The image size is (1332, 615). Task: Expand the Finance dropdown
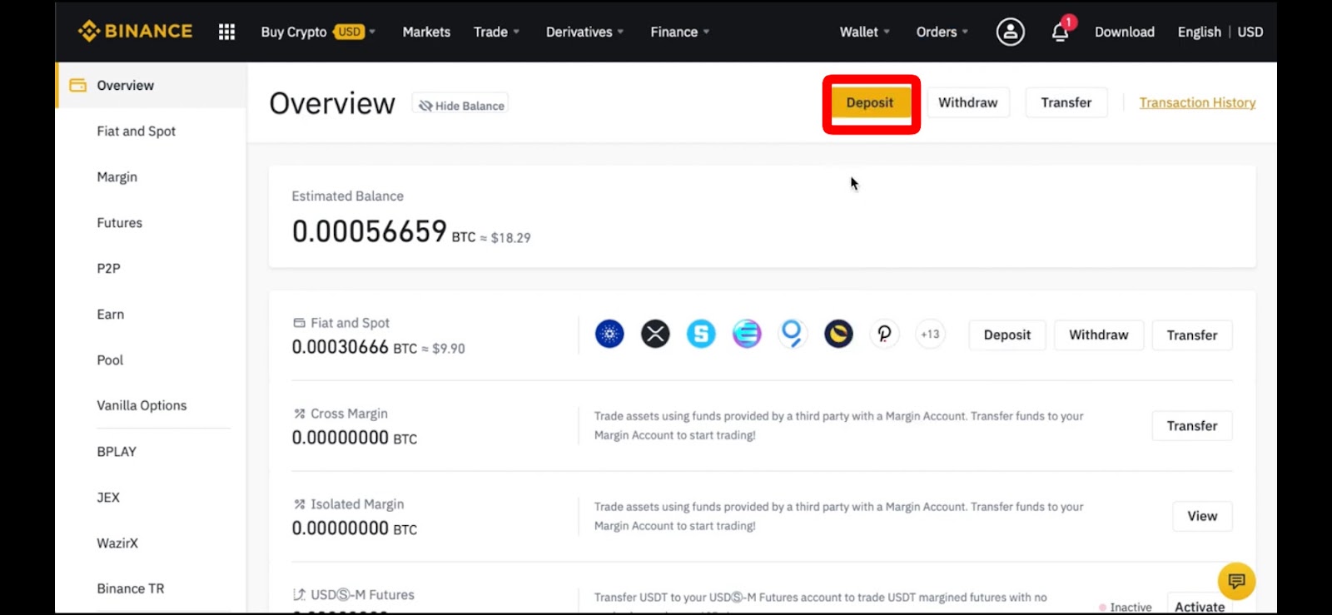pyautogui.click(x=679, y=32)
